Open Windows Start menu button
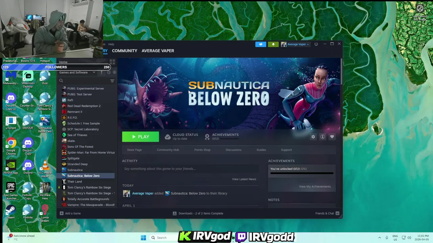This screenshot has width=433, height=243. tap(143, 238)
